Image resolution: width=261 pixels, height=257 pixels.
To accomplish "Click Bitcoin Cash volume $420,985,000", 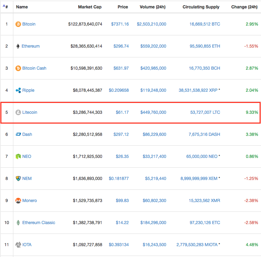I will coord(153,68).
